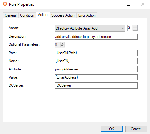
Task: Click Optional Parameters up arrow
Action: point(62,44)
